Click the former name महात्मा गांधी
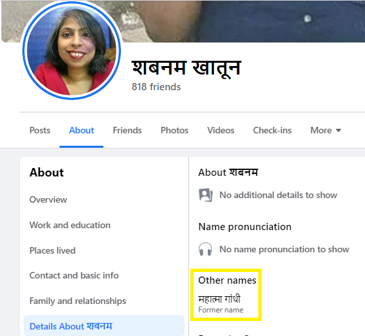Screen dimensions: 365x336 [x=219, y=299]
